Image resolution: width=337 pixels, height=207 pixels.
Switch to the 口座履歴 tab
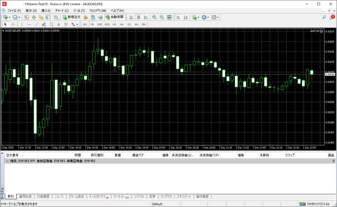click(x=43, y=196)
